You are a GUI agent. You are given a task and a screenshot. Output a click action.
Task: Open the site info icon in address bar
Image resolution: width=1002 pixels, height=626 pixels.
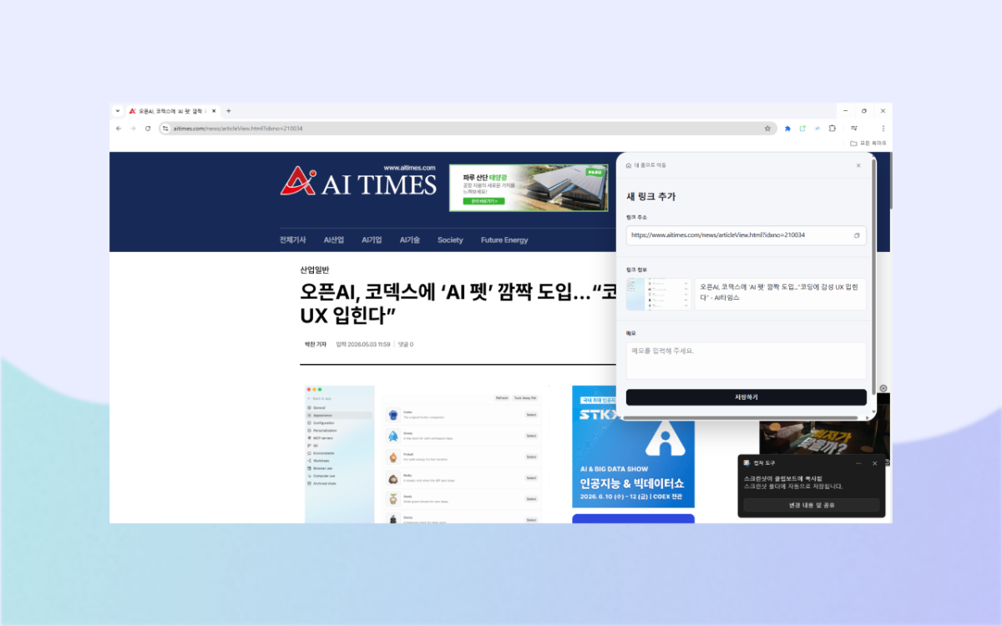pyautogui.click(x=165, y=129)
